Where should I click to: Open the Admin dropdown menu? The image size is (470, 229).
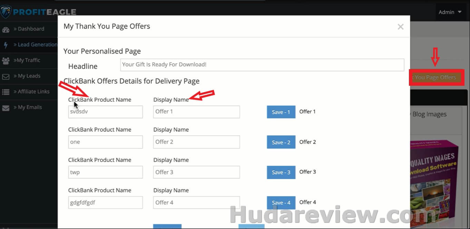point(450,12)
